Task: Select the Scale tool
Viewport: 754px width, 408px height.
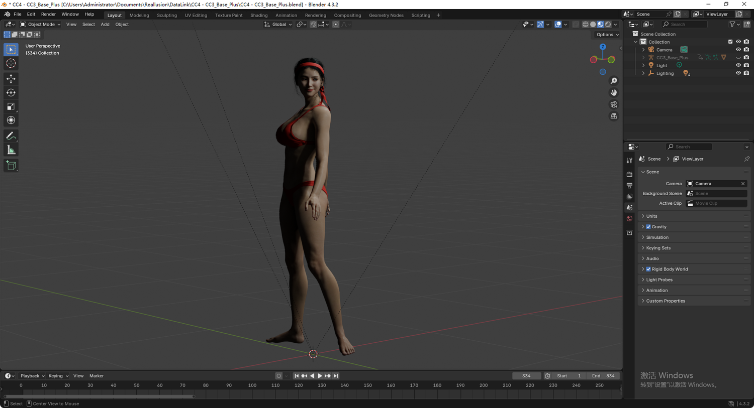Action: pos(11,106)
